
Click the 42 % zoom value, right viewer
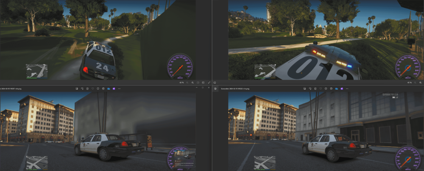point(410,82)
